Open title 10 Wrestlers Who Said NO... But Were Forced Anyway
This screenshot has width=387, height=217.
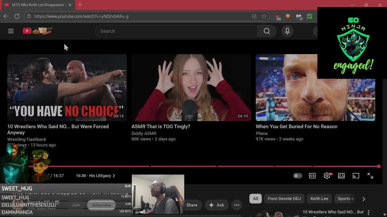[58, 130]
